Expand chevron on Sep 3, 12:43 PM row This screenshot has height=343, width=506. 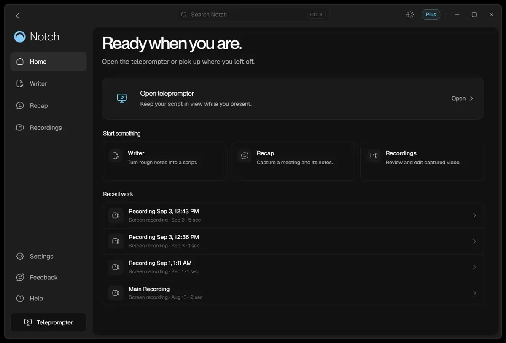pyautogui.click(x=474, y=215)
